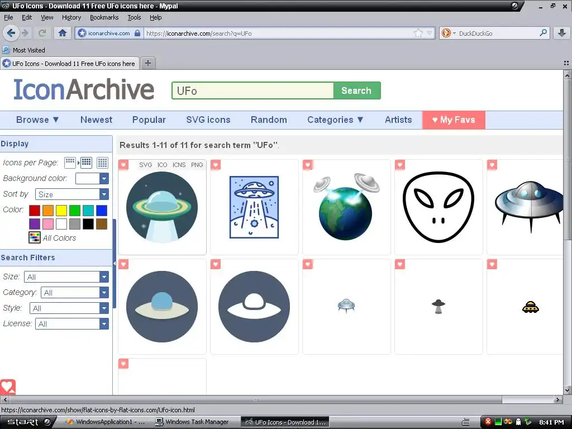Switch to Windows Task Manager in taskbar

[x=192, y=422]
